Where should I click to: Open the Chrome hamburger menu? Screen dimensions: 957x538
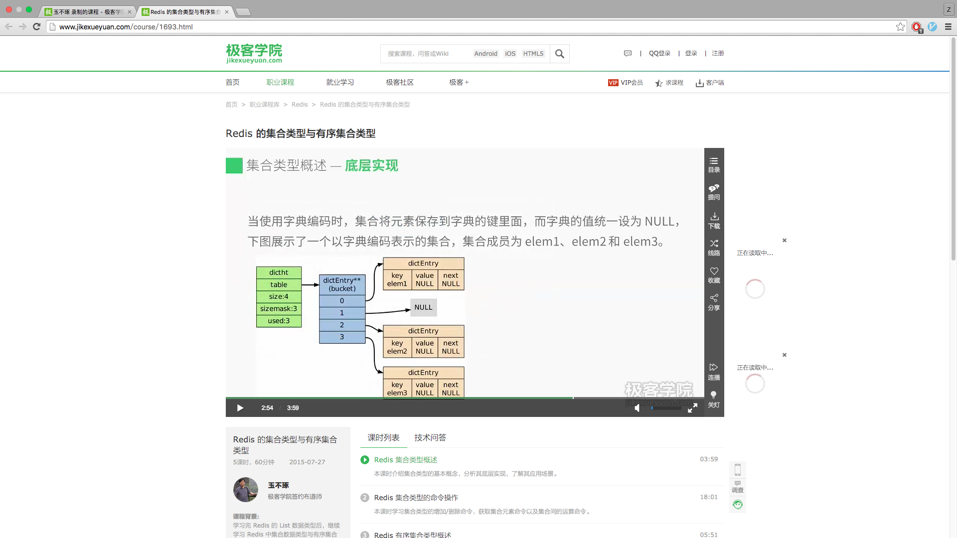[x=948, y=27]
